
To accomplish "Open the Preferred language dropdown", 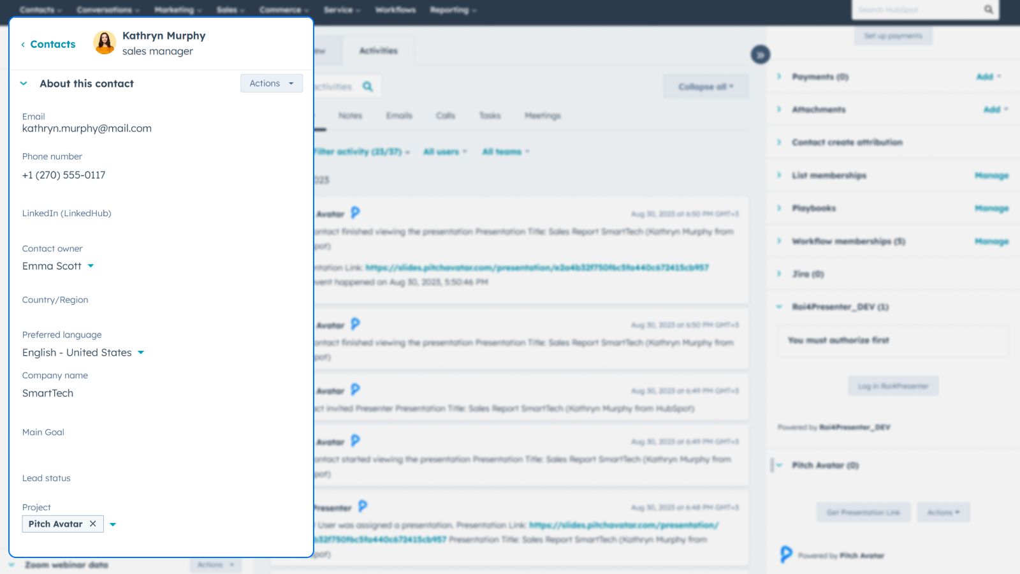I will pyautogui.click(x=140, y=352).
